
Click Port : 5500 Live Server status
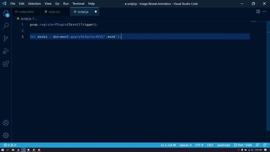click(243, 145)
